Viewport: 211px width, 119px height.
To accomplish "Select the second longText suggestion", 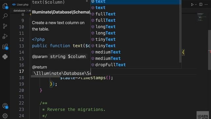I will 135,33.
